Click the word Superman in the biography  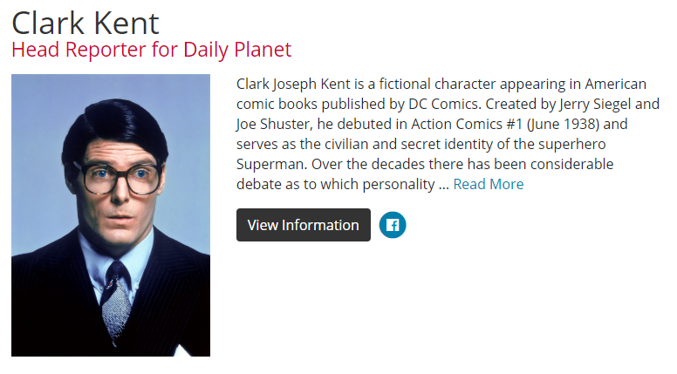click(x=271, y=165)
